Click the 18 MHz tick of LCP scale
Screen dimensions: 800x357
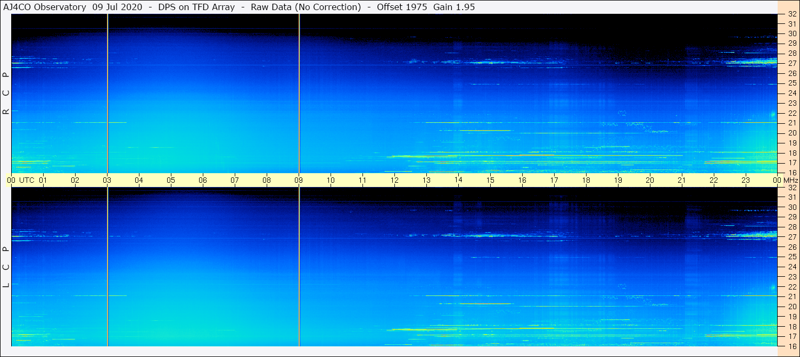pyautogui.click(x=792, y=326)
